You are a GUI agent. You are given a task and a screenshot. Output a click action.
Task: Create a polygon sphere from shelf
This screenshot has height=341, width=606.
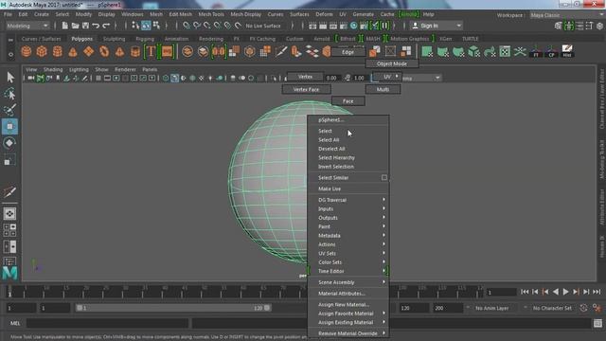coord(26,51)
